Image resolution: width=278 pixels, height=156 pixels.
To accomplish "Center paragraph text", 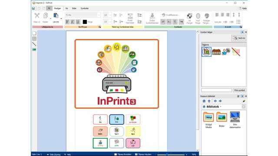I will pos(222,15).
